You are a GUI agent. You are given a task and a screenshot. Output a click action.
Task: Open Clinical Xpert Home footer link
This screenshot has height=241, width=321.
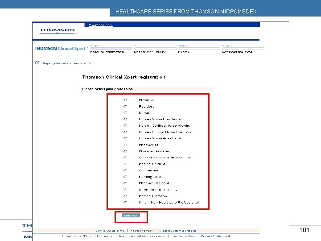110,231
